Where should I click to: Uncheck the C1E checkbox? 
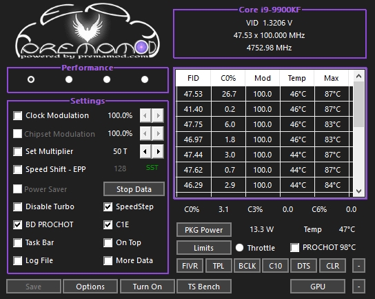point(108,224)
